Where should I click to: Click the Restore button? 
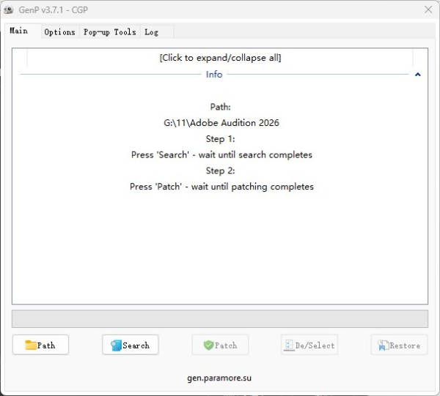(400, 345)
